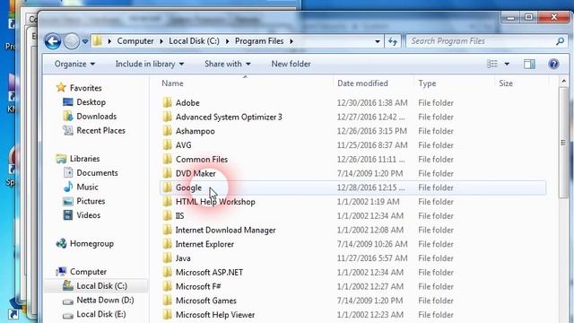Click Program Files in the breadcrumb

[x=259, y=41]
